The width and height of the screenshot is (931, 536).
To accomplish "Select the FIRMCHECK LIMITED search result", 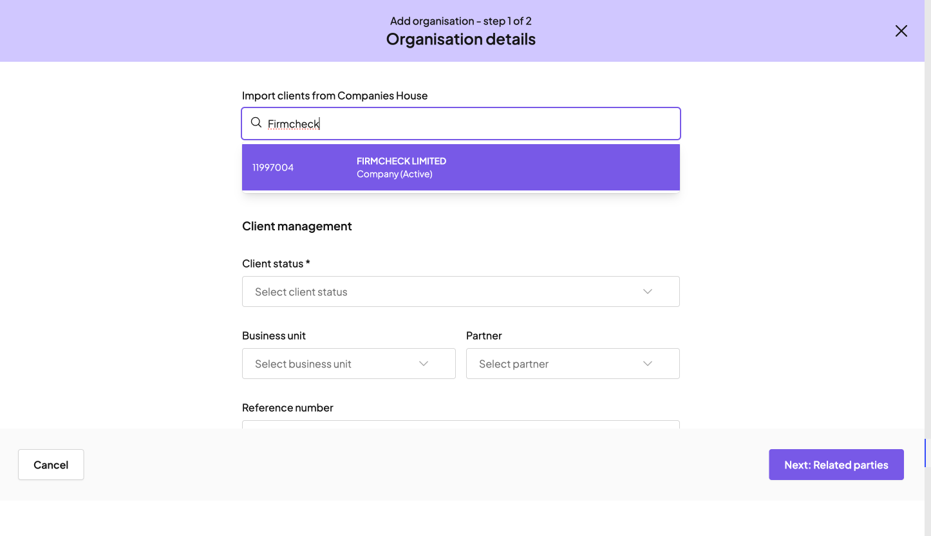I will 401,161.
